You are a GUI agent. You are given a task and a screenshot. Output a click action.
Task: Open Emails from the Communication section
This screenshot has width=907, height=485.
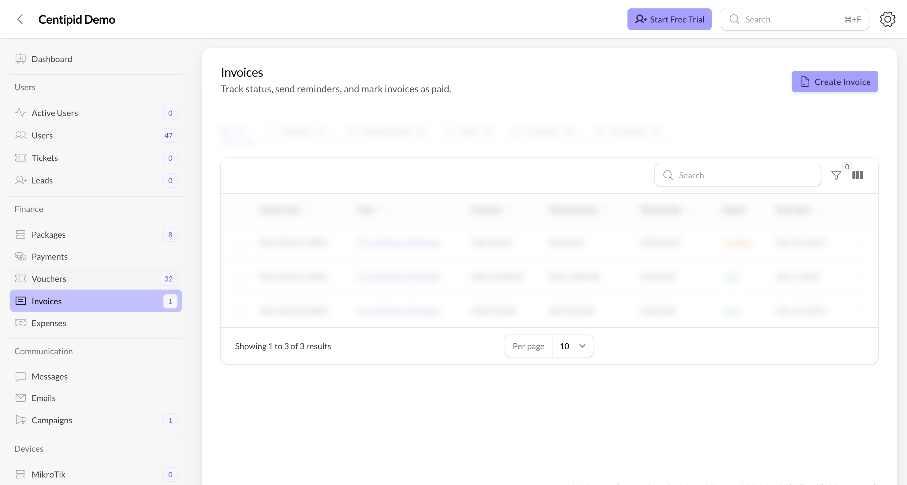point(20,398)
